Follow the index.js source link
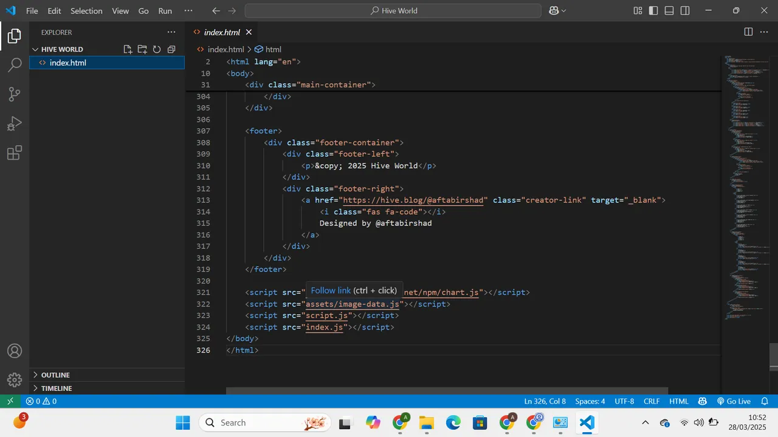 (x=324, y=327)
